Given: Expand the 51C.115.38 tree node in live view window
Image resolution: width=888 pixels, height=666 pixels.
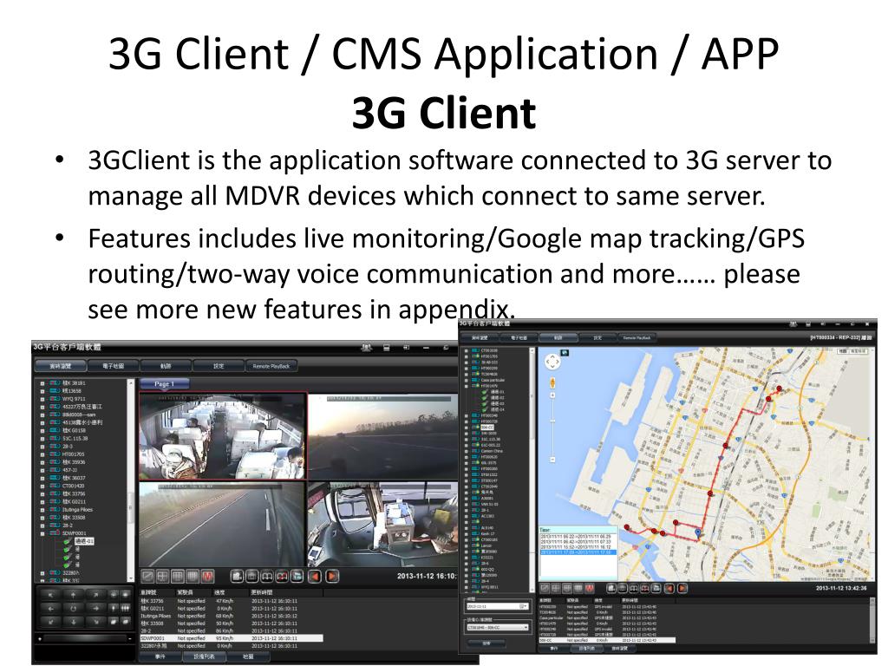Looking at the screenshot, I should pos(42,438).
